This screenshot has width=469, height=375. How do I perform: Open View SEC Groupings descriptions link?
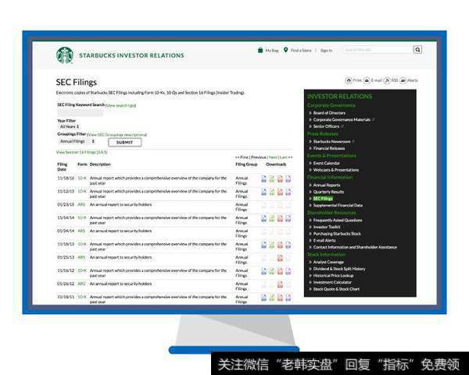point(117,135)
